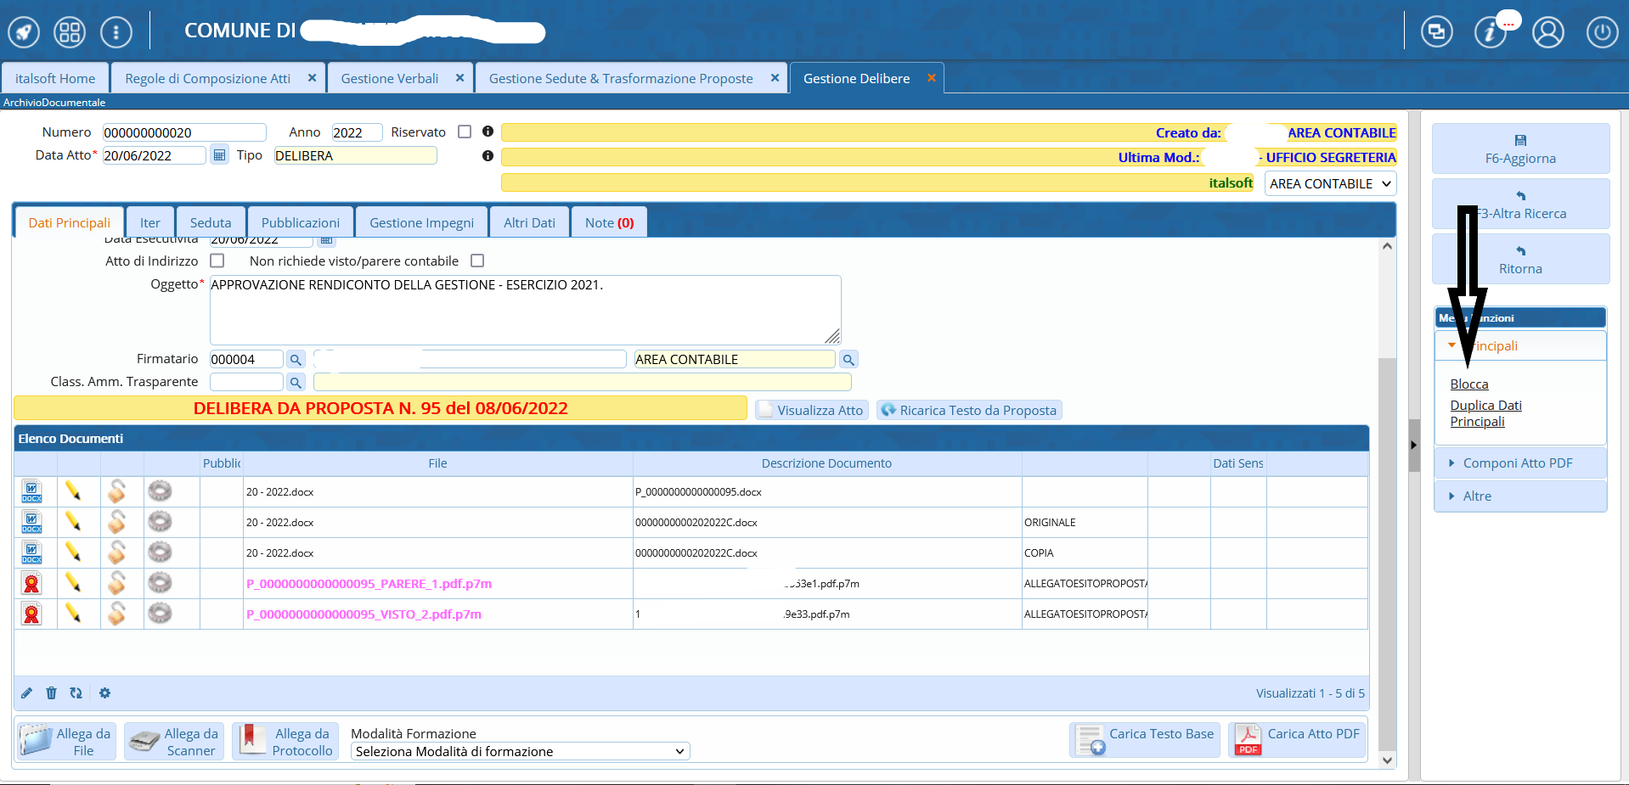
Task: Click the trash delete icon under document list
Action: 51,693
